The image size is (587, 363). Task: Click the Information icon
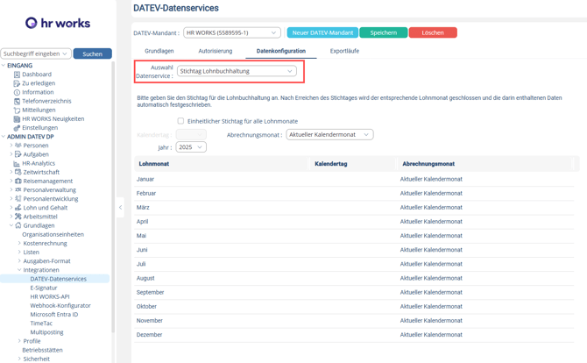click(17, 92)
